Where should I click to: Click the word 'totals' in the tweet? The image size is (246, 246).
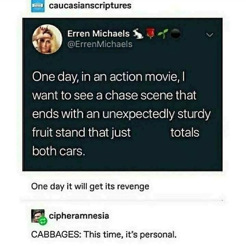click(x=185, y=133)
